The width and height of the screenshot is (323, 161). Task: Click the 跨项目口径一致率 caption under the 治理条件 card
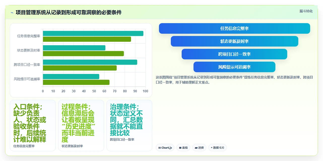click(x=122, y=139)
